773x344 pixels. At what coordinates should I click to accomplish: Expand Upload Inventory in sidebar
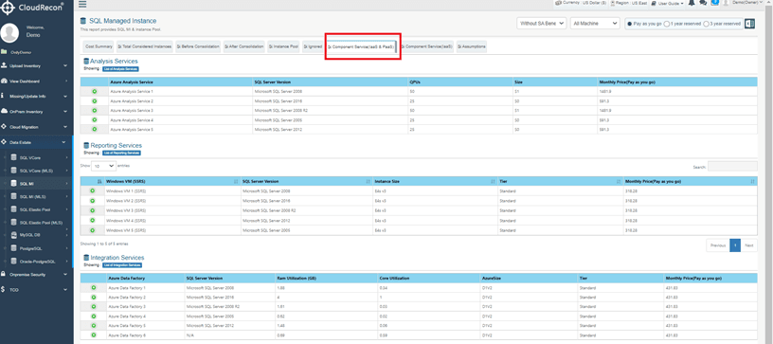pyautogui.click(x=36, y=65)
